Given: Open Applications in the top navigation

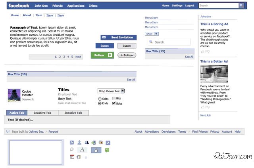Looking at the screenshot, I should click(76, 6).
